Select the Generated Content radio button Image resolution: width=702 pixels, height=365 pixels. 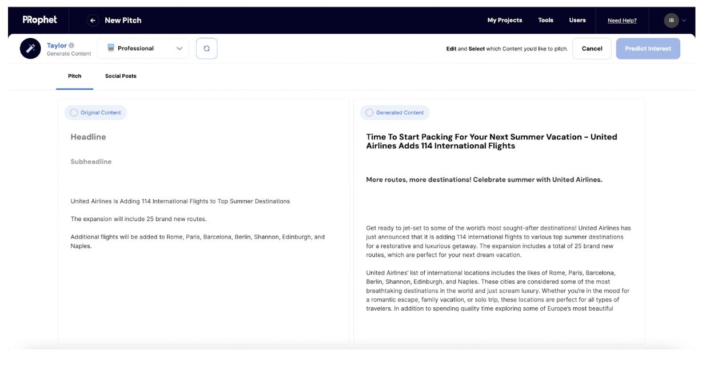click(369, 113)
